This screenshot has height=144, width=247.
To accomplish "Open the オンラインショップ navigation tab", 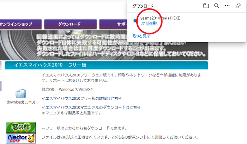I will tap(20, 24).
